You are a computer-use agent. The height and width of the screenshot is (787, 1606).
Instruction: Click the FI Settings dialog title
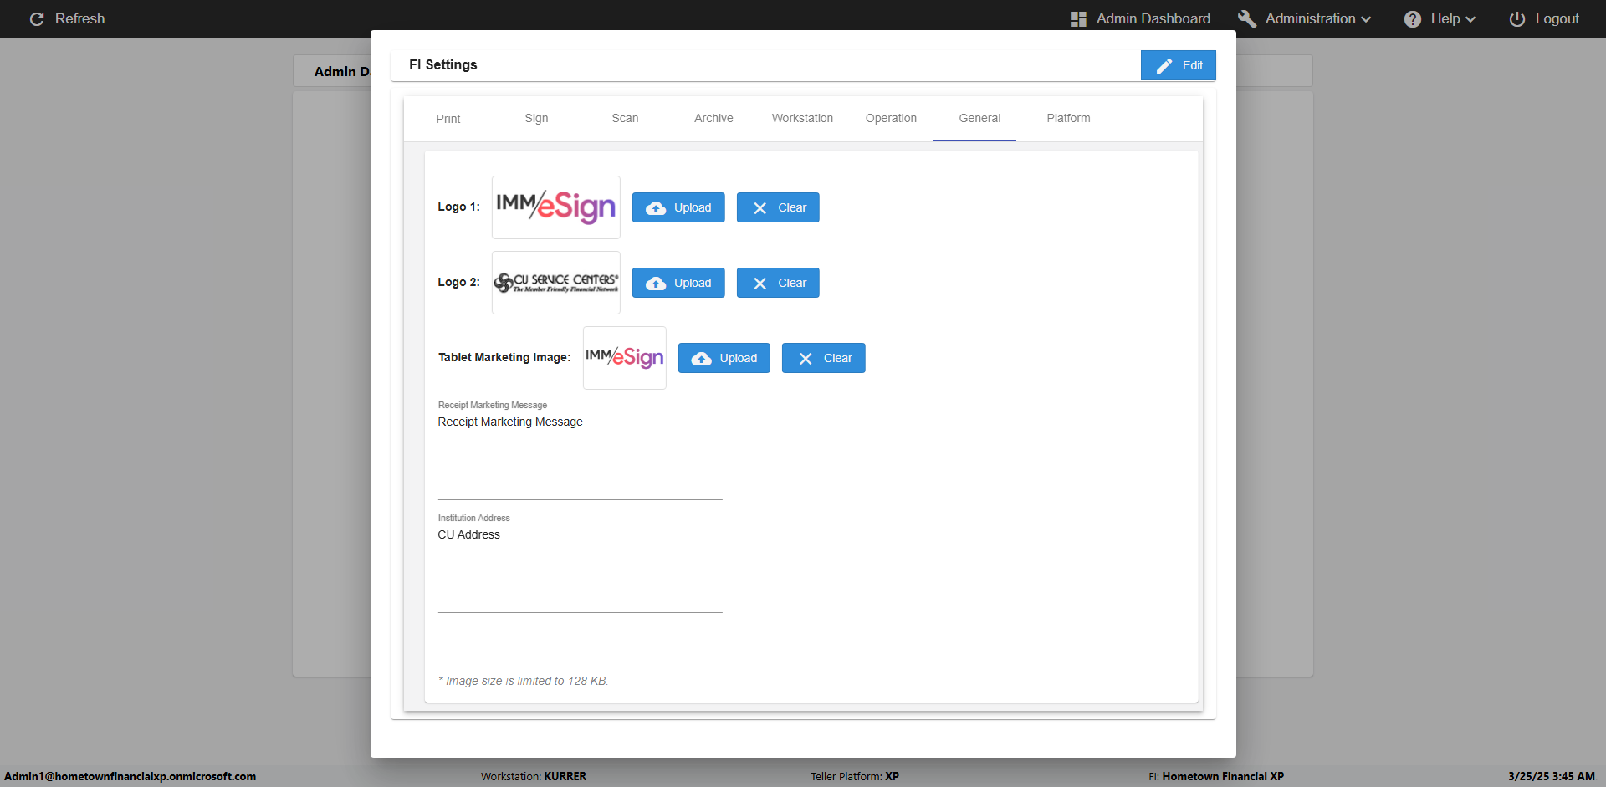pos(443,64)
